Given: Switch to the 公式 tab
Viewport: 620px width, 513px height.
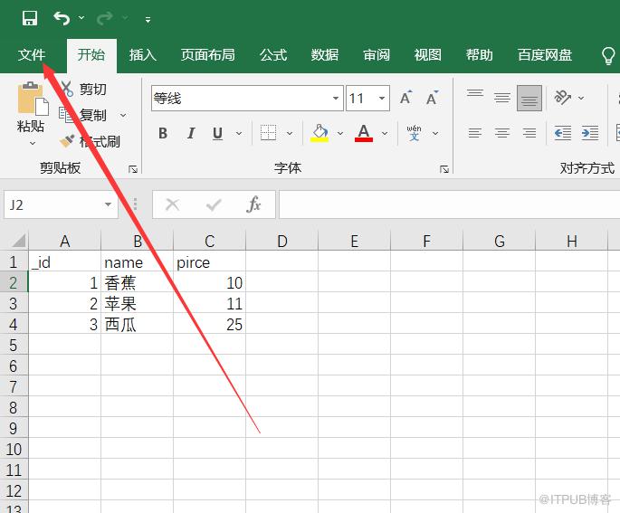Looking at the screenshot, I should pos(273,54).
